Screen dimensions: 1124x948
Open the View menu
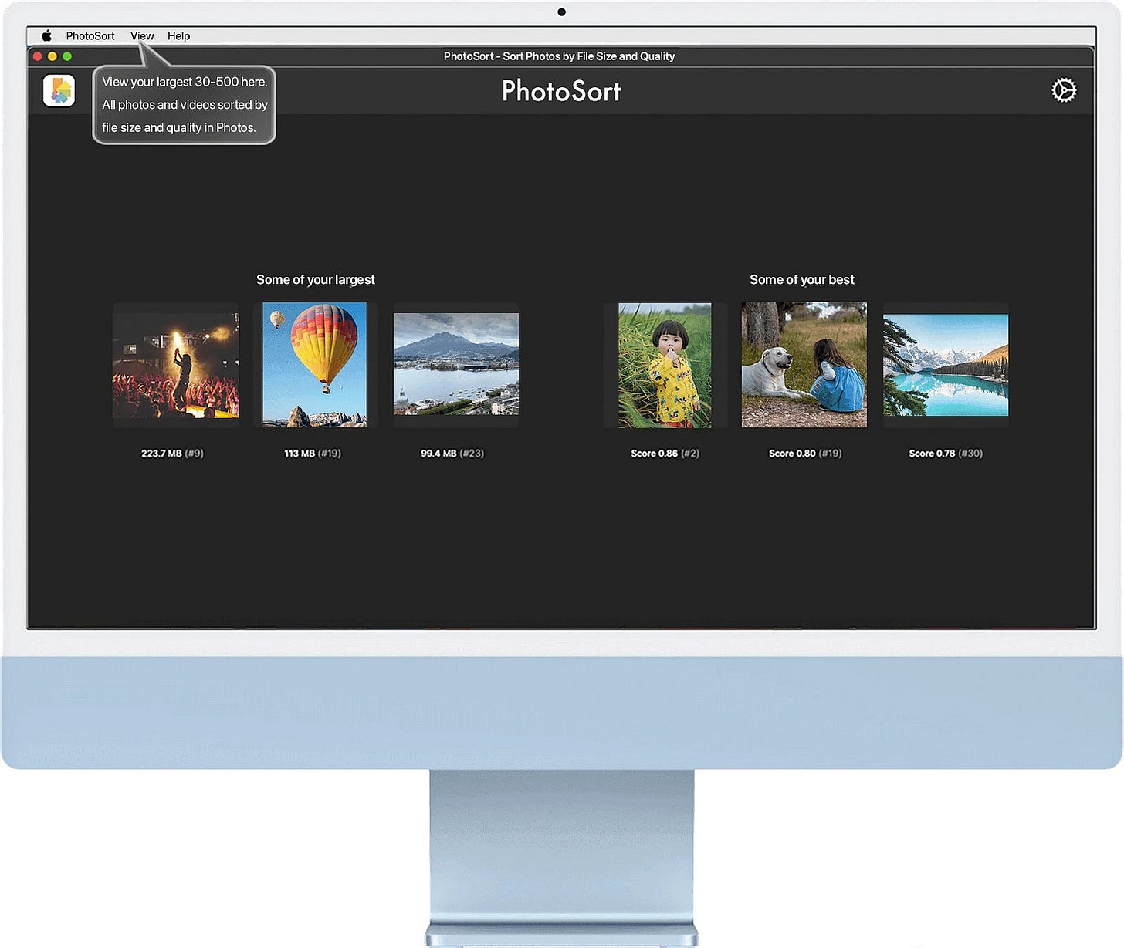click(142, 35)
